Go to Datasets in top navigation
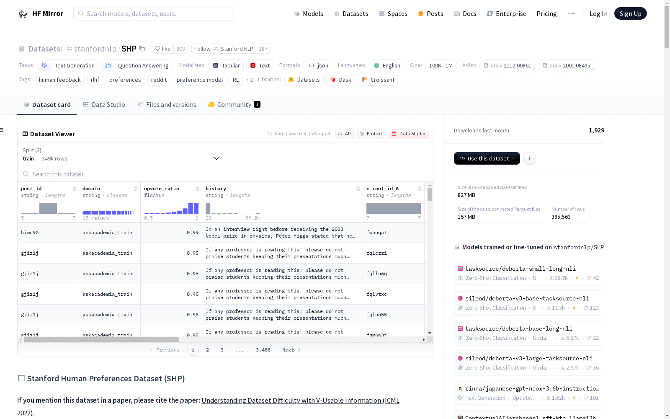670x419 pixels. coord(351,13)
